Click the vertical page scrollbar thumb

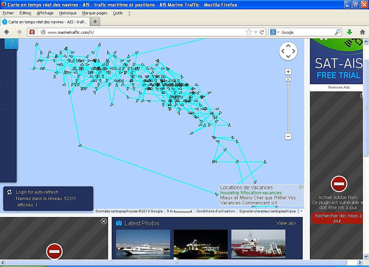[366, 108]
